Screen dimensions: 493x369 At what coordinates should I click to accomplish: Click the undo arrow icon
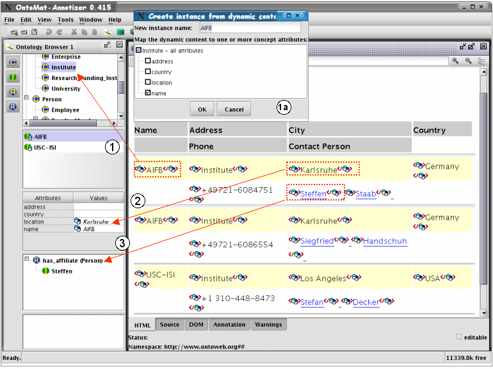[x=49, y=32]
